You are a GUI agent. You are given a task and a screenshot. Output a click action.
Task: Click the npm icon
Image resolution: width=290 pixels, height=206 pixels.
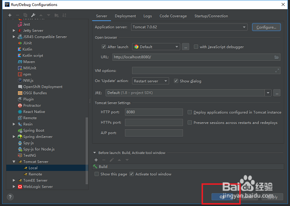point(20,74)
